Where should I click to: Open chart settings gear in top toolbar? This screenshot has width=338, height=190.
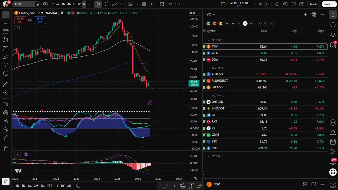pos(285,4)
